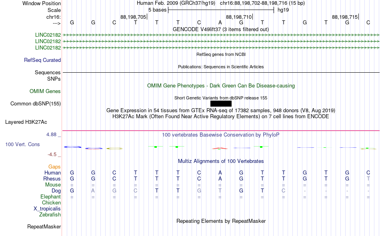Click the X_tropicalis species row label
Viewport: 380px width, 236px height.
pyautogui.click(x=47, y=209)
